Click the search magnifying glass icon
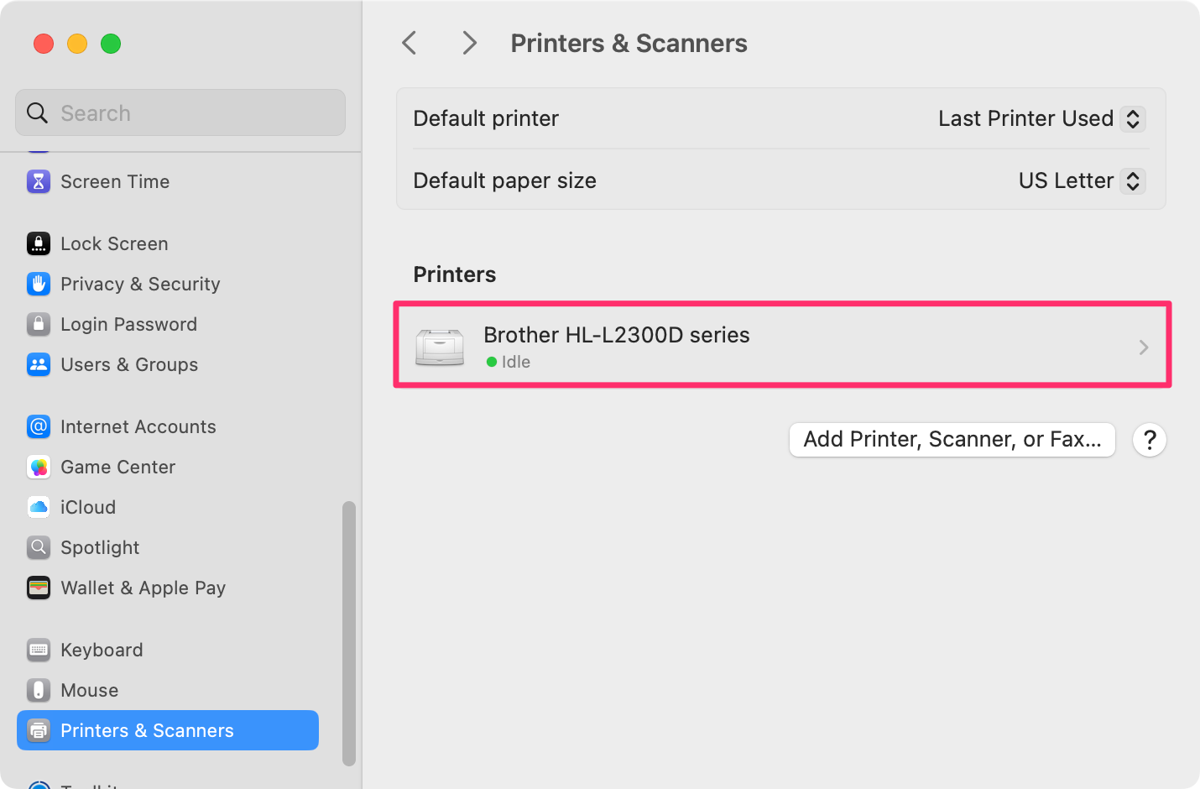1200x789 pixels. 37,112
